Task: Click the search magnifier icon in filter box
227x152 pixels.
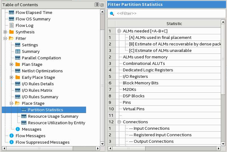Action: click(x=112, y=14)
